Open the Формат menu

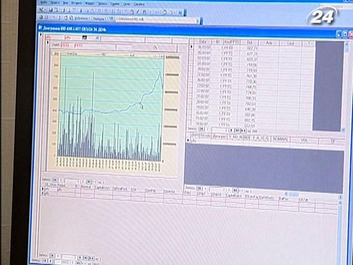click(x=90, y=4)
